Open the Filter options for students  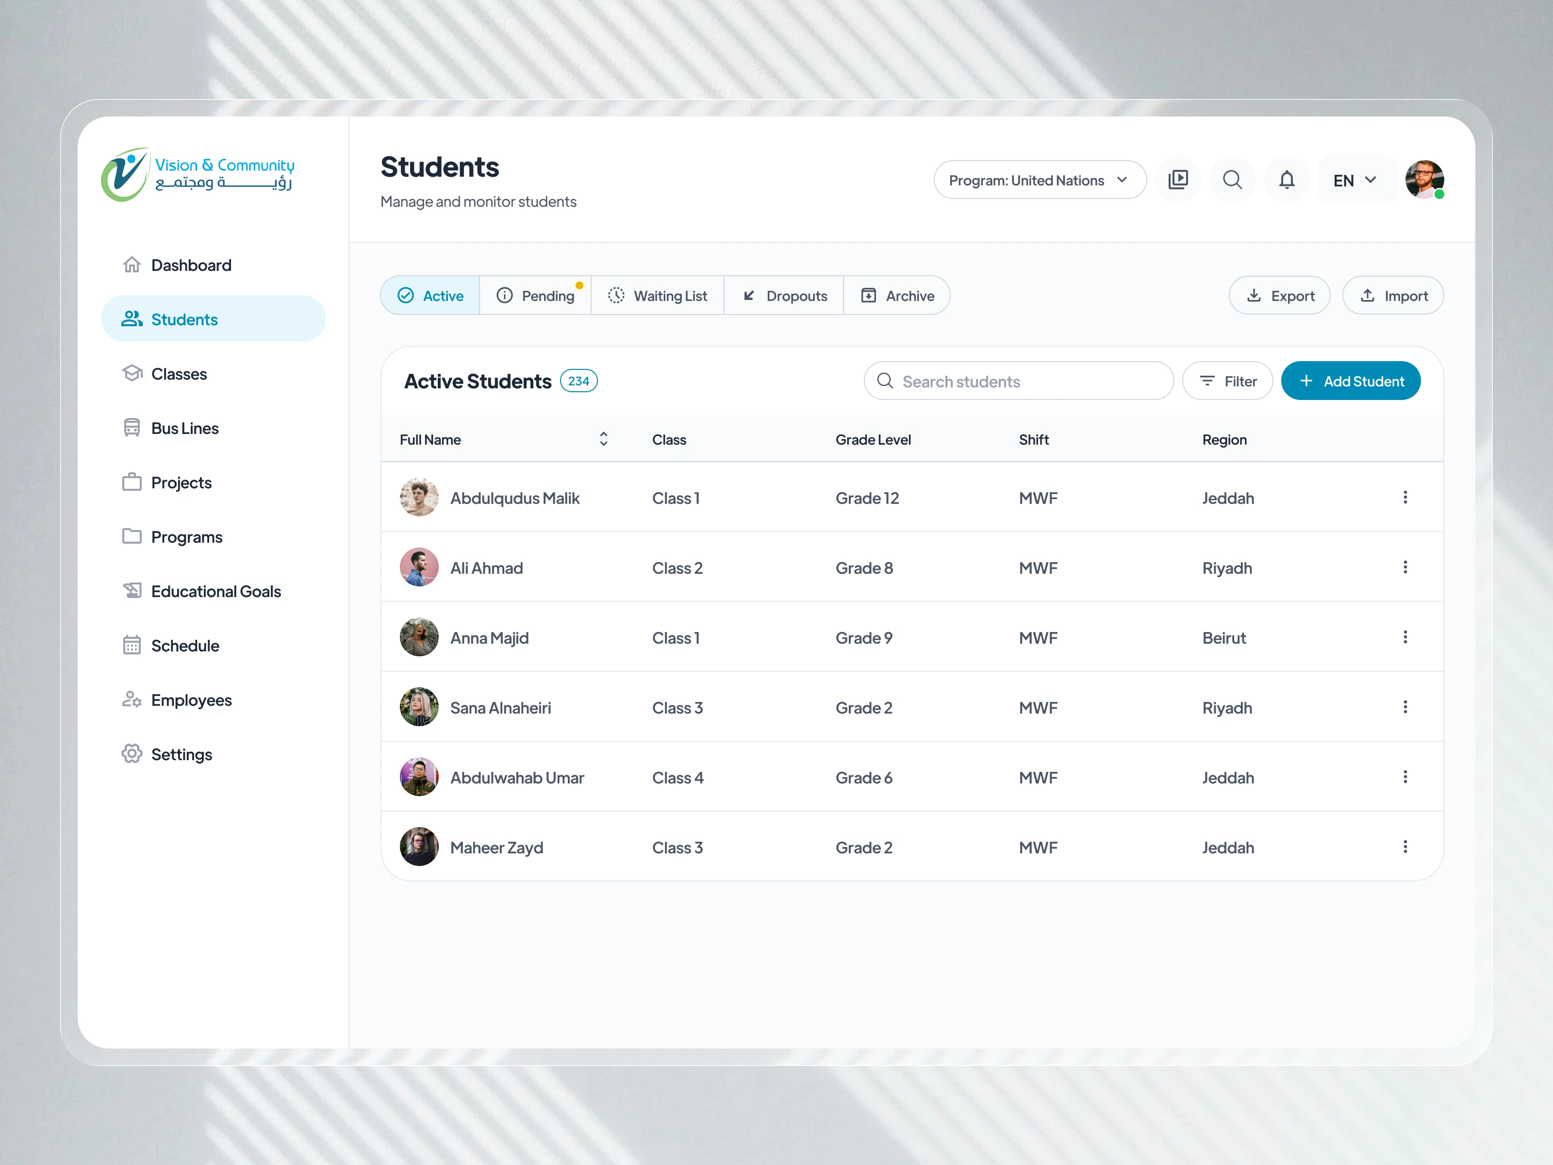click(1227, 381)
